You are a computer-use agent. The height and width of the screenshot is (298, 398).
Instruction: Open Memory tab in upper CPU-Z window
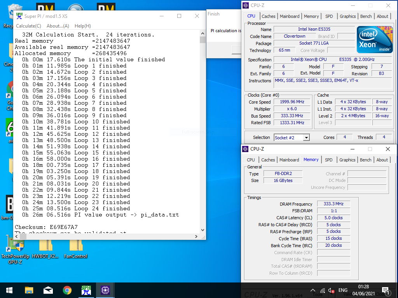pyautogui.click(x=311, y=16)
